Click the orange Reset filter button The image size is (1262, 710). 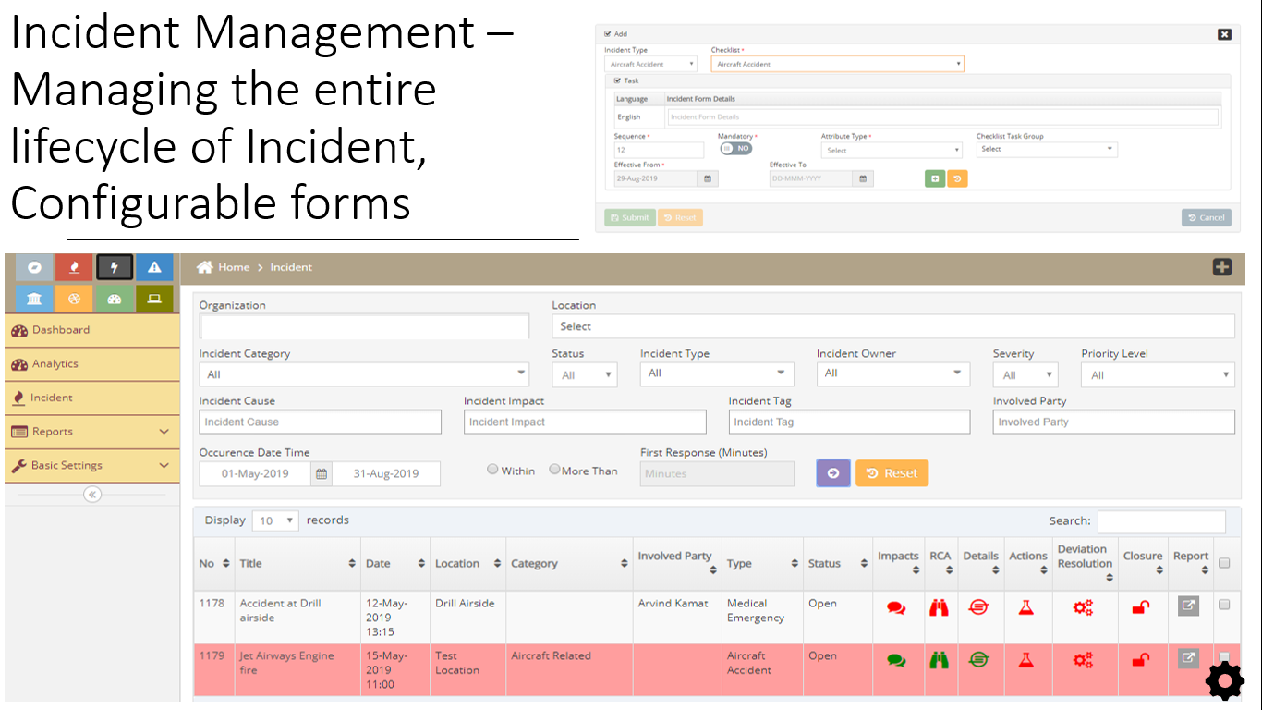892,473
